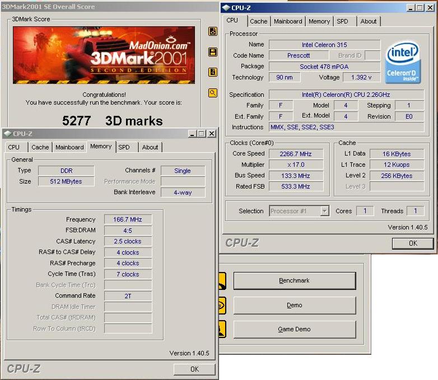Click the Voltage value '1.392 v'

coord(361,77)
